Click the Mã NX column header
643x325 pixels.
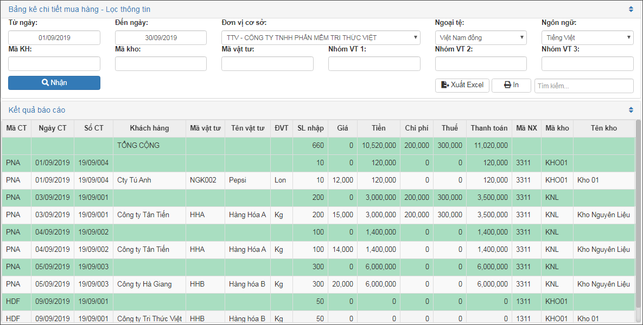click(526, 128)
